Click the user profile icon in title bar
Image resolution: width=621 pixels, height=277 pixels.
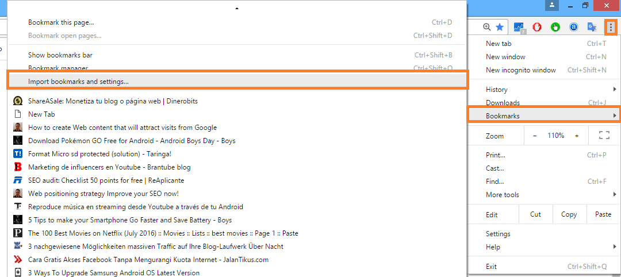[x=552, y=5]
